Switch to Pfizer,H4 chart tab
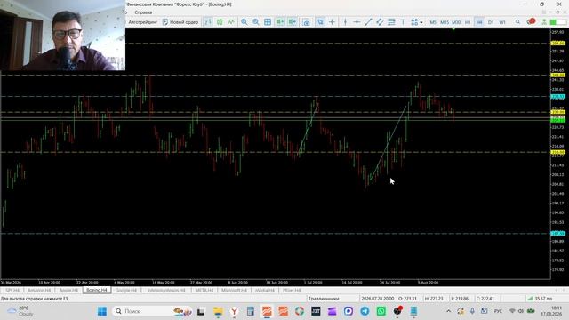Viewport: 569px width, 320px height. point(292,291)
